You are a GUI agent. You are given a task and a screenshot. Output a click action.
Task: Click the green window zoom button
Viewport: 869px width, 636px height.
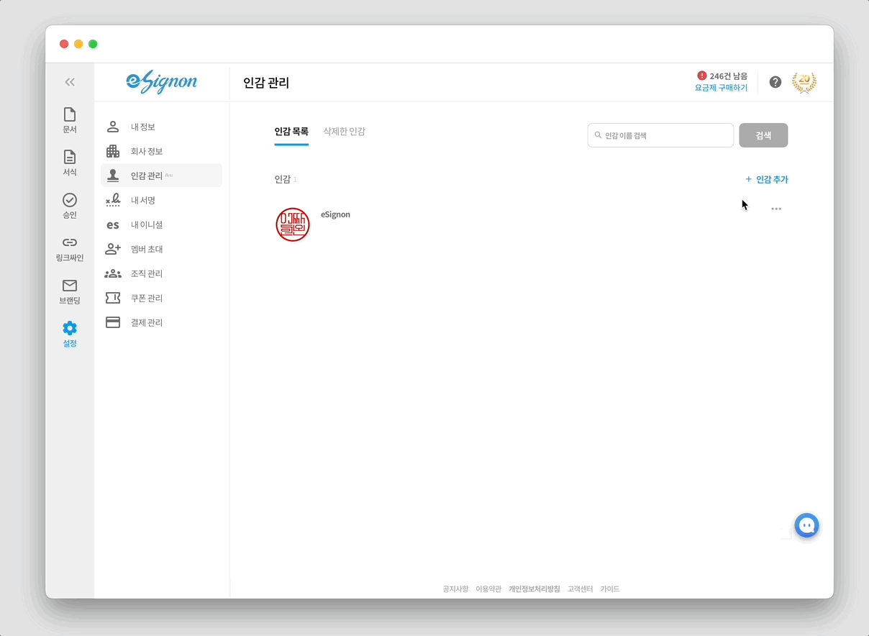93,44
